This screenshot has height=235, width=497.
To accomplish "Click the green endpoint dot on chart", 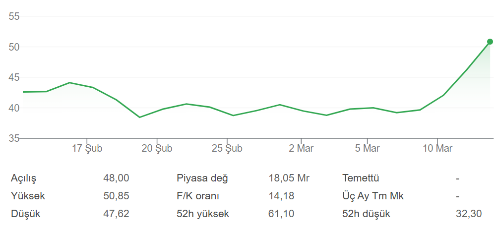I will pyautogui.click(x=490, y=42).
